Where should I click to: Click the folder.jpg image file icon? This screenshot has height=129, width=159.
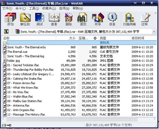5,61
